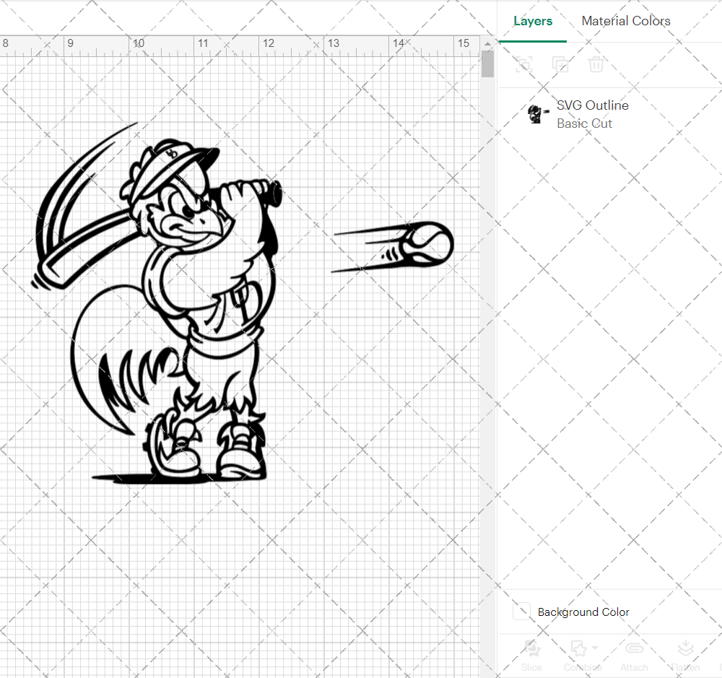Select the flying baseball graphic on canvas

[392, 247]
